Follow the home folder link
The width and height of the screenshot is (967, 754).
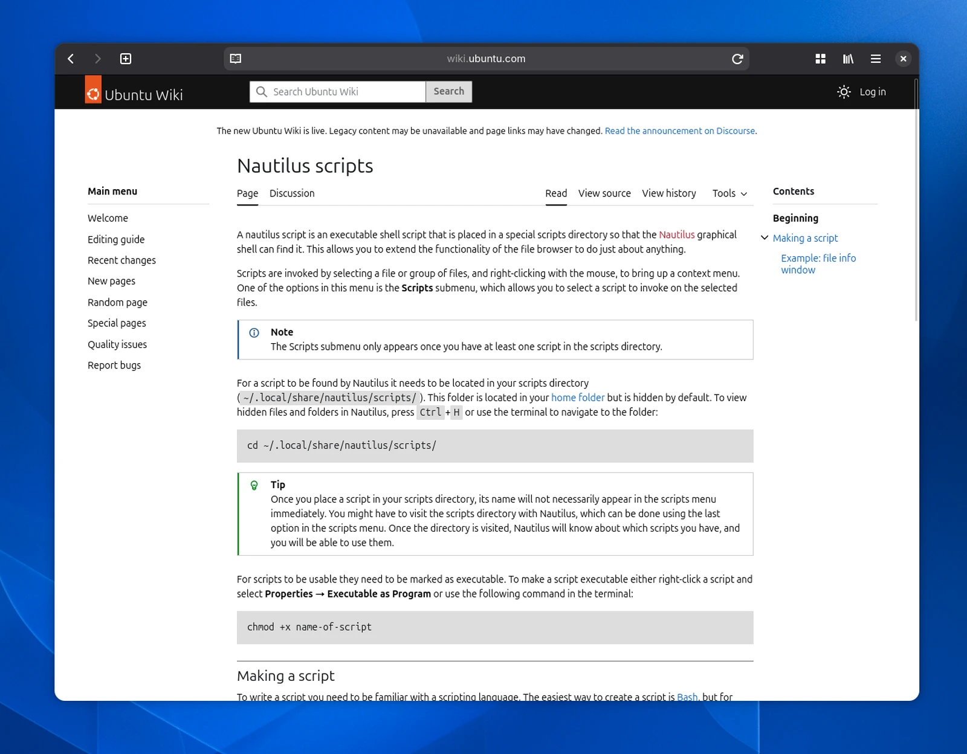(x=578, y=398)
